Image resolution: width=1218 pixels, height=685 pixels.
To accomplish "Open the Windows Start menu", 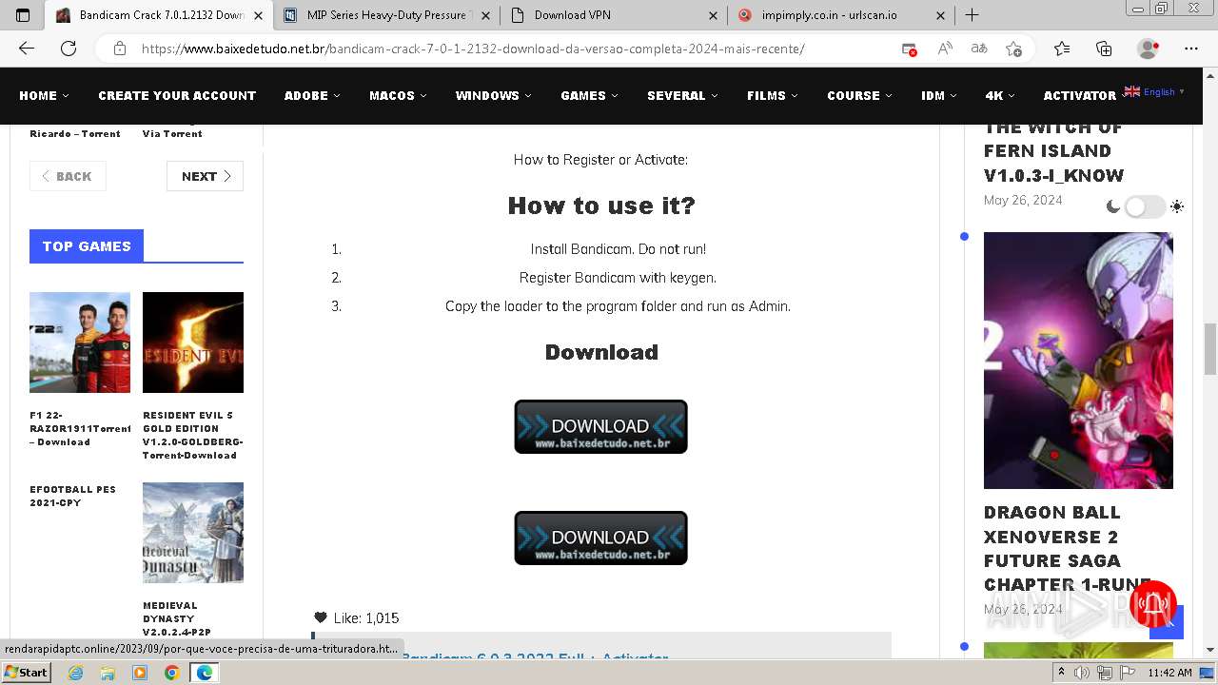I will [x=26, y=672].
